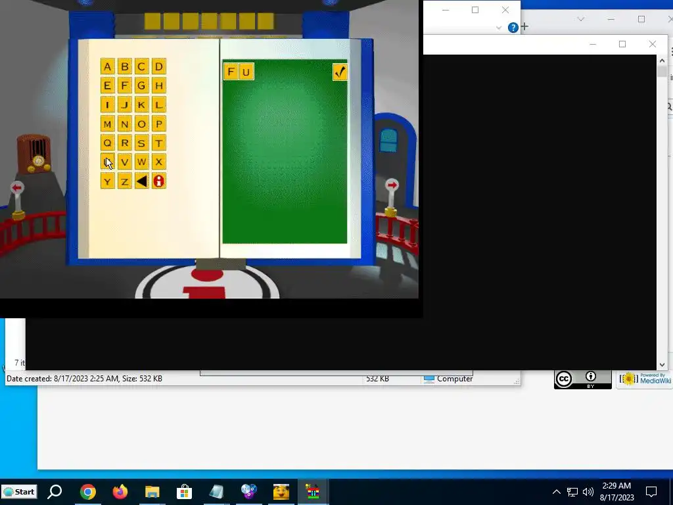Click the X letter tile

(159, 162)
